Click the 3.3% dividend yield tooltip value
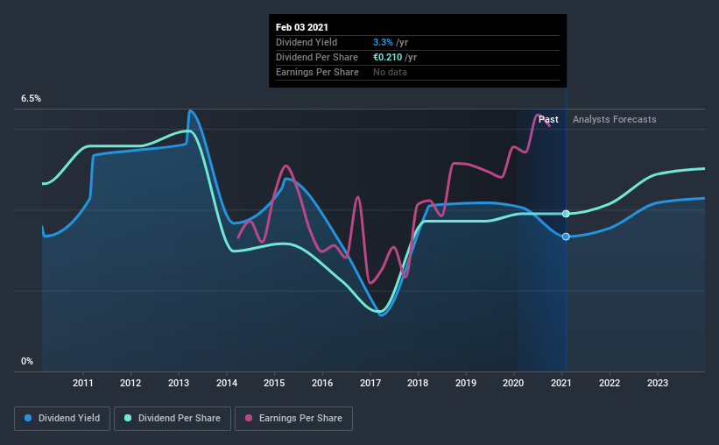The height and width of the screenshot is (445, 719). click(x=383, y=42)
